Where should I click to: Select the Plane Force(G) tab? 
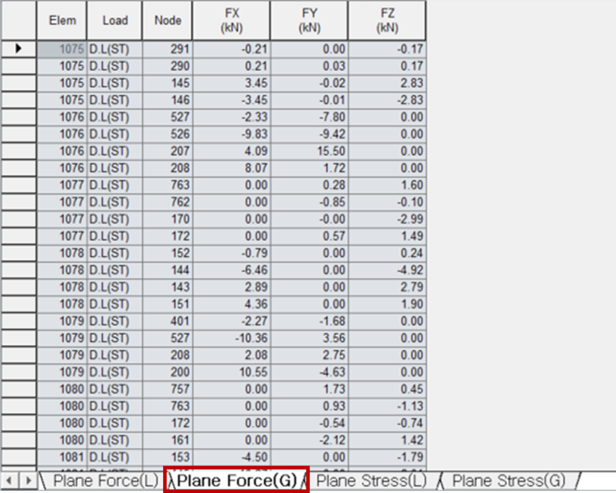click(x=237, y=480)
